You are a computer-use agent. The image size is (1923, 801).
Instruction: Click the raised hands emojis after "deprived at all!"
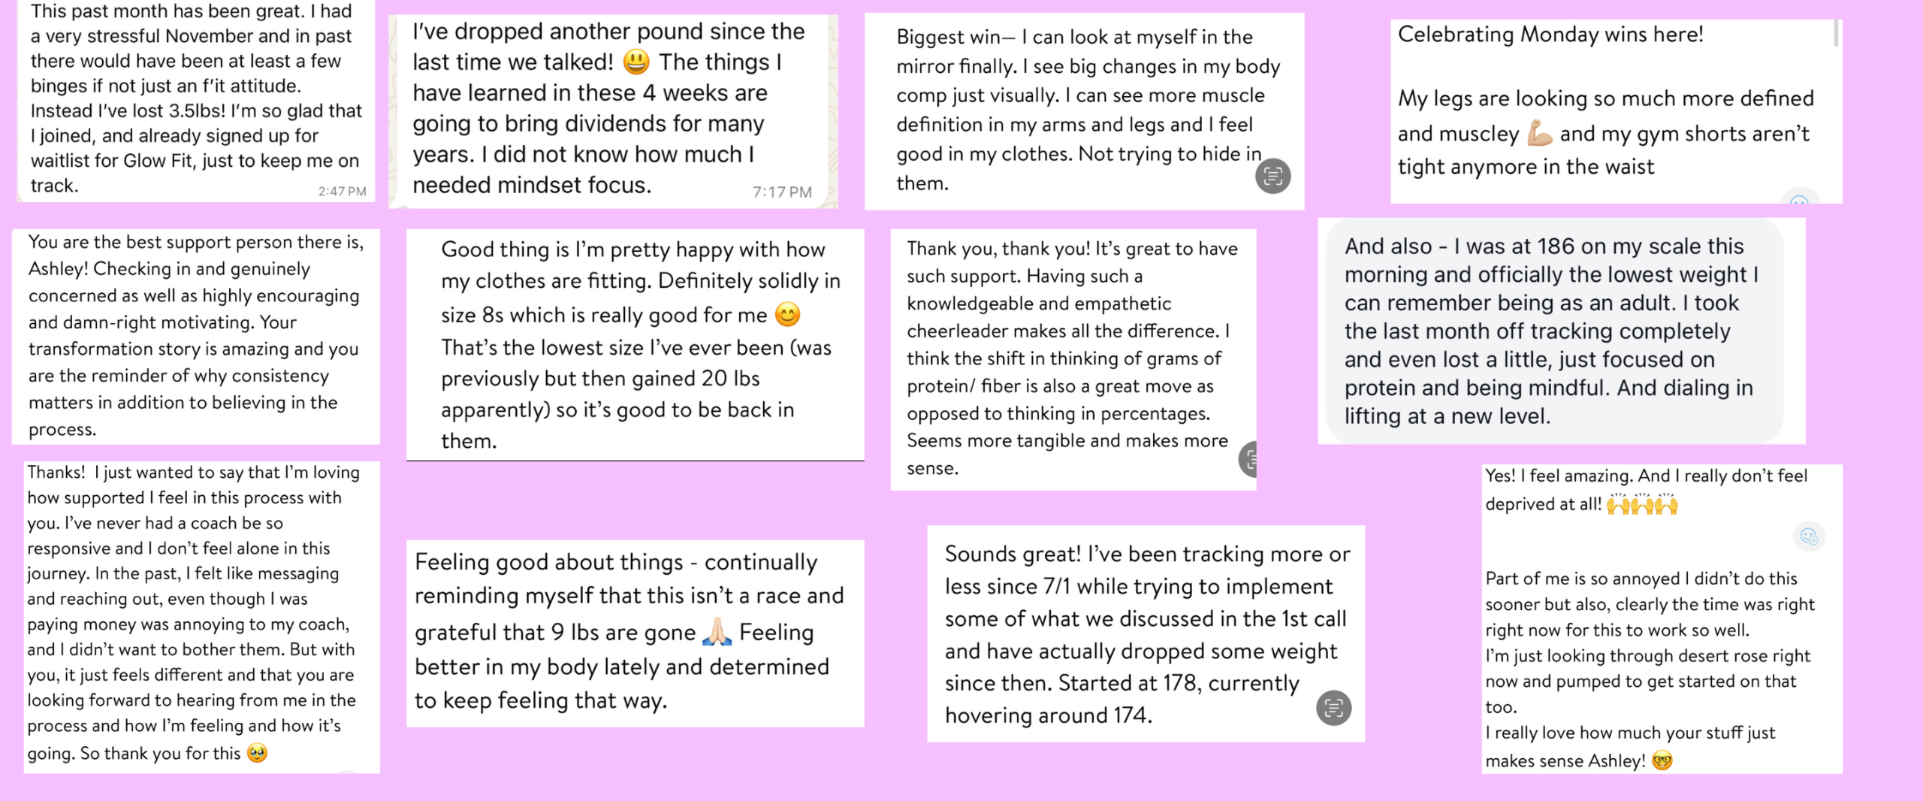(1642, 503)
